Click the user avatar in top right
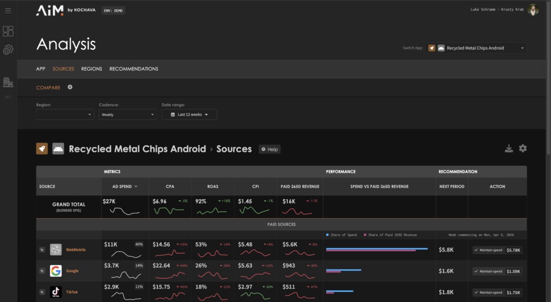Image resolution: width=551 pixels, height=302 pixels. (x=533, y=10)
